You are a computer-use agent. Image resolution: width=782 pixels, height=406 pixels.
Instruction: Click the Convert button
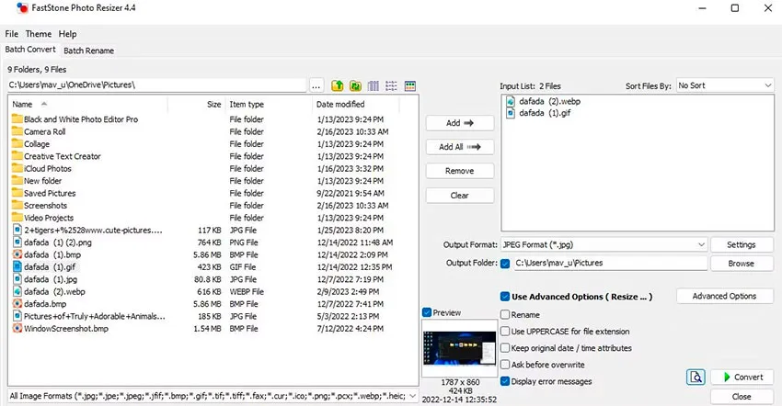pos(742,378)
